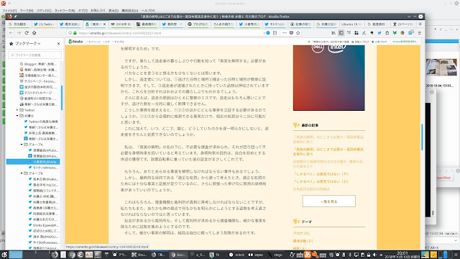Screen dimensions: 460x259
Task: Click the page vertical scrollbar thumb
Action: pyautogui.click(x=422, y=137)
